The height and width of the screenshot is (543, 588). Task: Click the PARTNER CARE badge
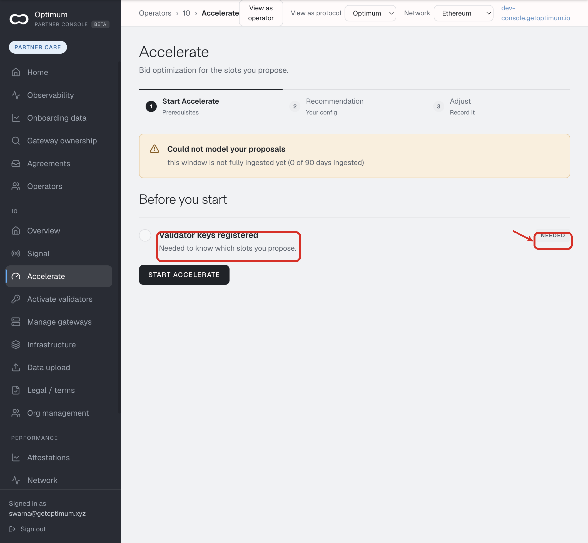click(x=38, y=47)
